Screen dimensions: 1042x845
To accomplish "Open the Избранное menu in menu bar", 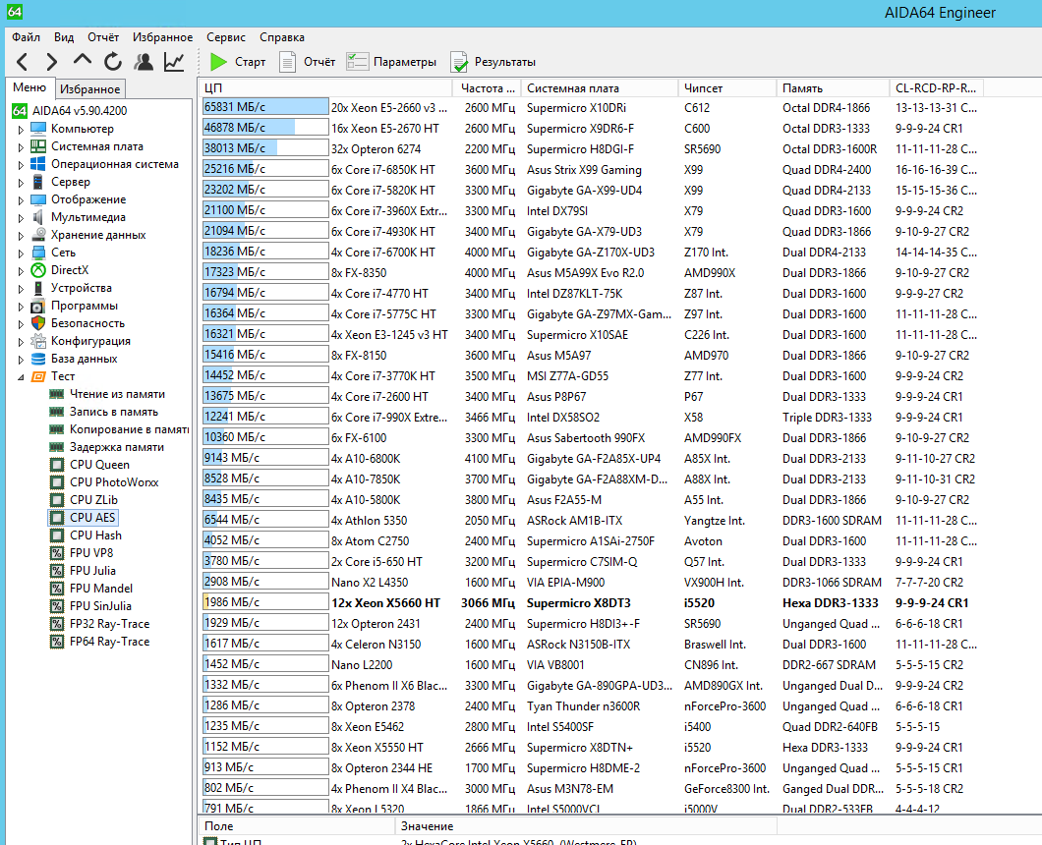I will (163, 37).
